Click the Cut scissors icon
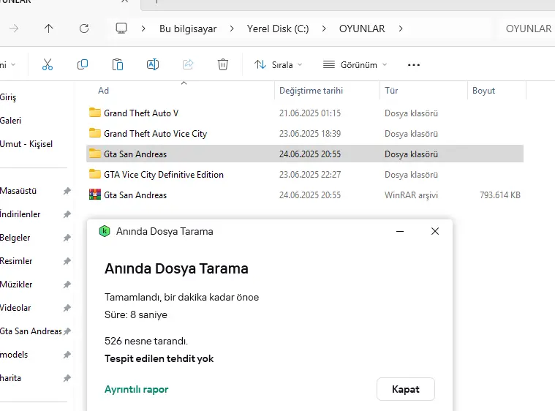This screenshot has width=555, height=411. click(x=48, y=65)
